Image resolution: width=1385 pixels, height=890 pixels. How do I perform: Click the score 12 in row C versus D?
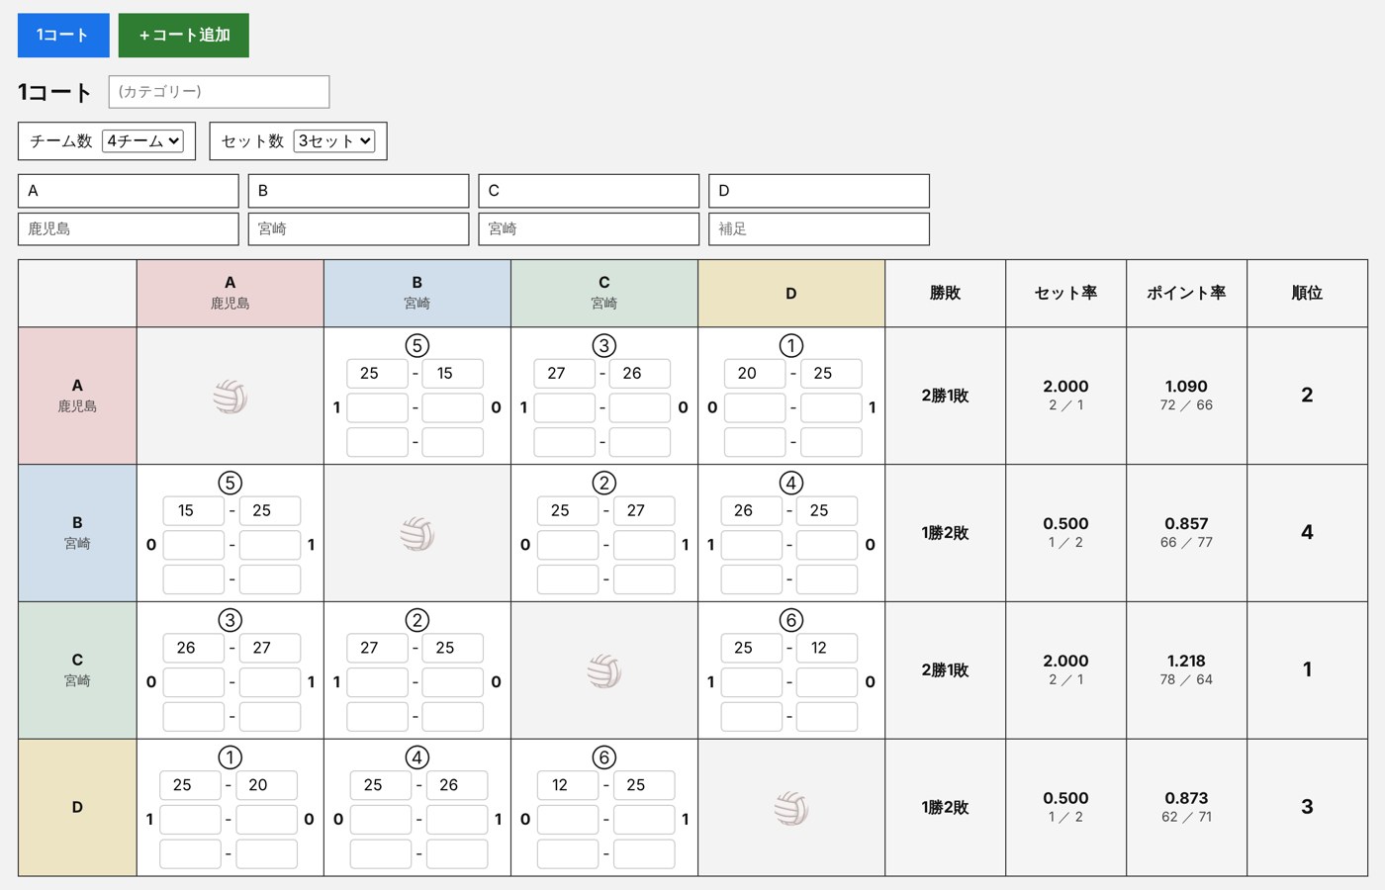[827, 648]
